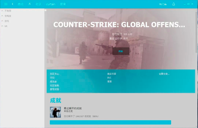198x128 pixels.
Task: Open the DLC link
Action: [x=109, y=78]
